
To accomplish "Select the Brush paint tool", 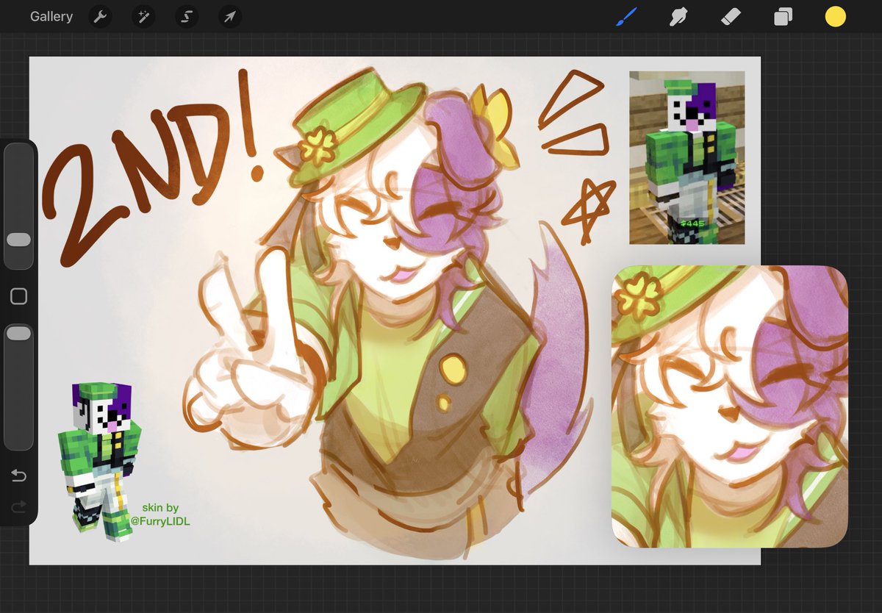I will point(625,16).
